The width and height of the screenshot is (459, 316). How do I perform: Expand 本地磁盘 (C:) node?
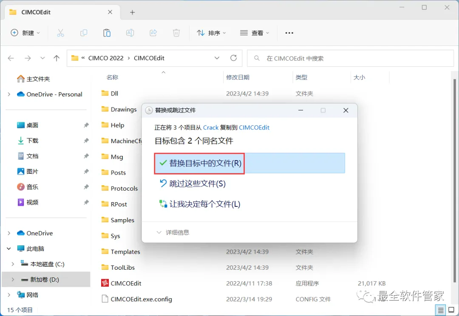click(13, 264)
